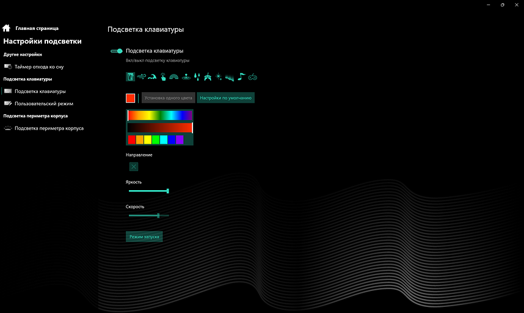Select the wind lighting effect icon

tap(141, 77)
